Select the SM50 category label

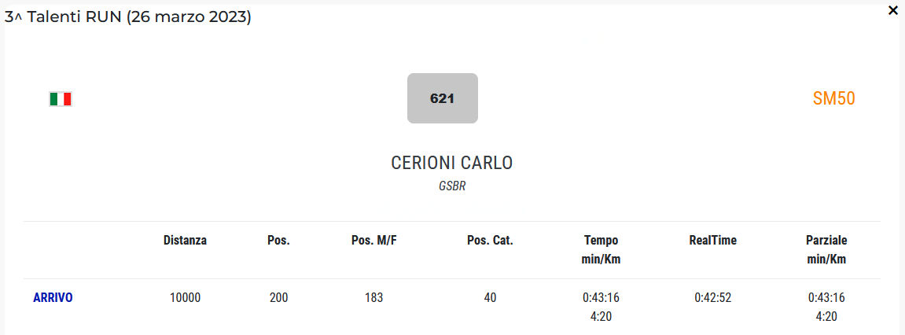[x=833, y=98]
